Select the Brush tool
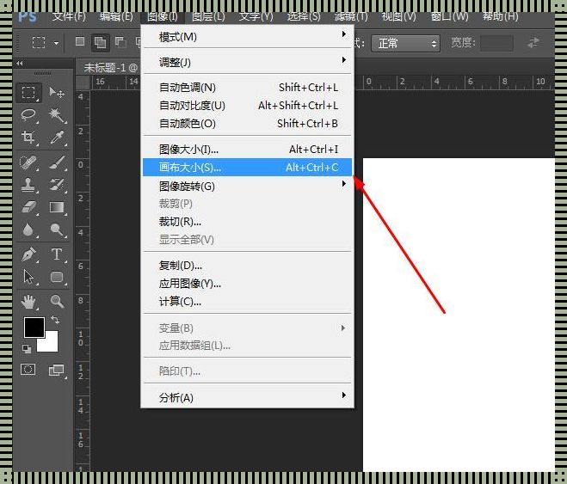 (57, 162)
